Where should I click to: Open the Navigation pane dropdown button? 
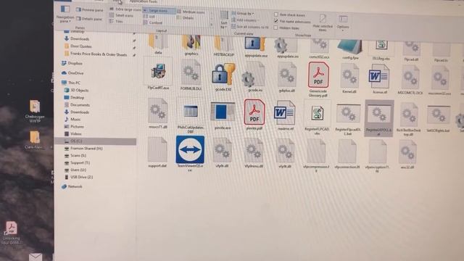pyautogui.click(x=65, y=14)
